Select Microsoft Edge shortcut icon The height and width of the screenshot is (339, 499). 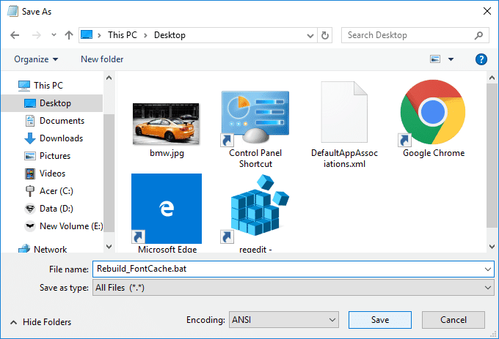(167, 209)
